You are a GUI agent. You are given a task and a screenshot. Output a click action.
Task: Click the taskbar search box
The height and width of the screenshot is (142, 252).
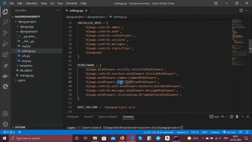(41, 138)
